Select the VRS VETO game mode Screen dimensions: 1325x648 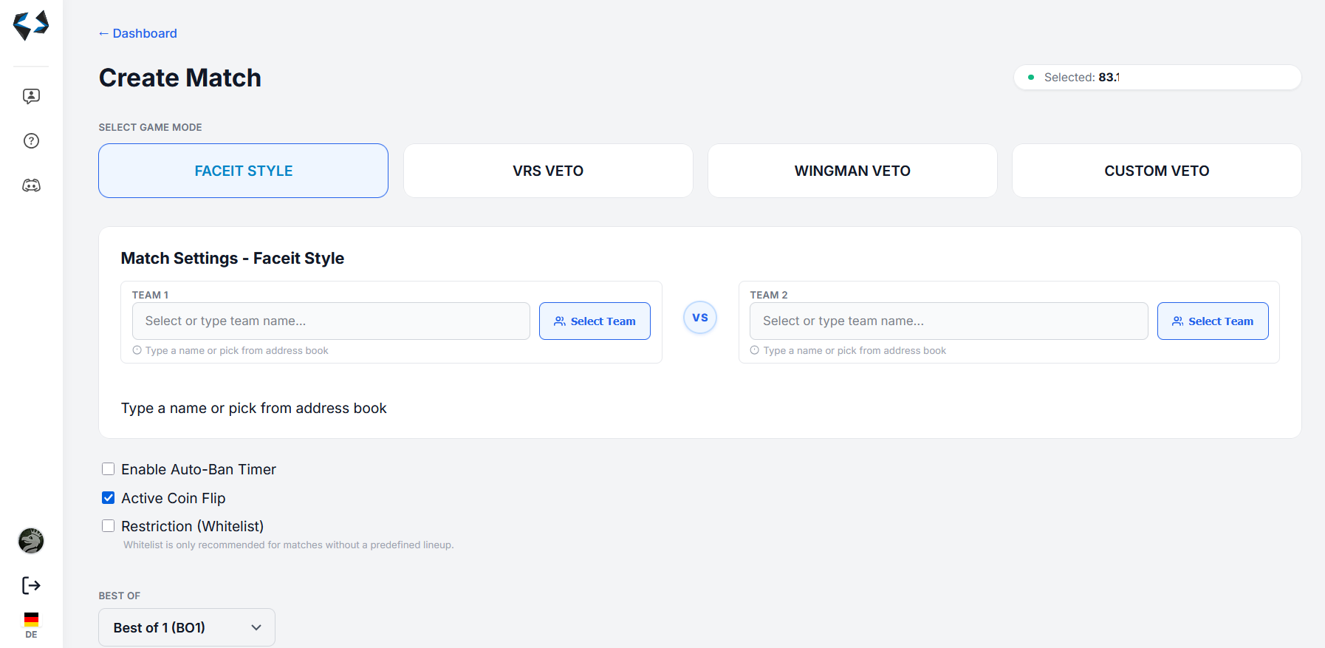click(548, 171)
